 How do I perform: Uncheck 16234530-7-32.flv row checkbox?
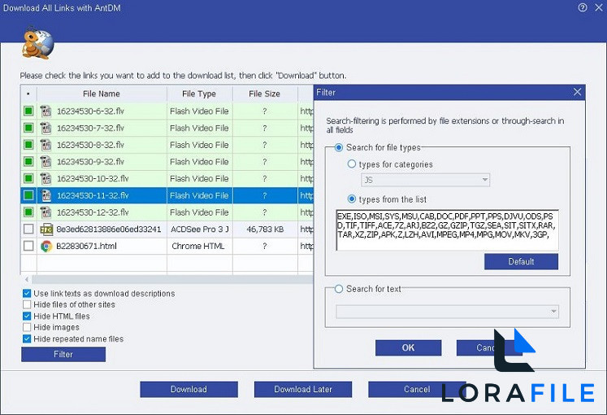pyautogui.click(x=28, y=128)
